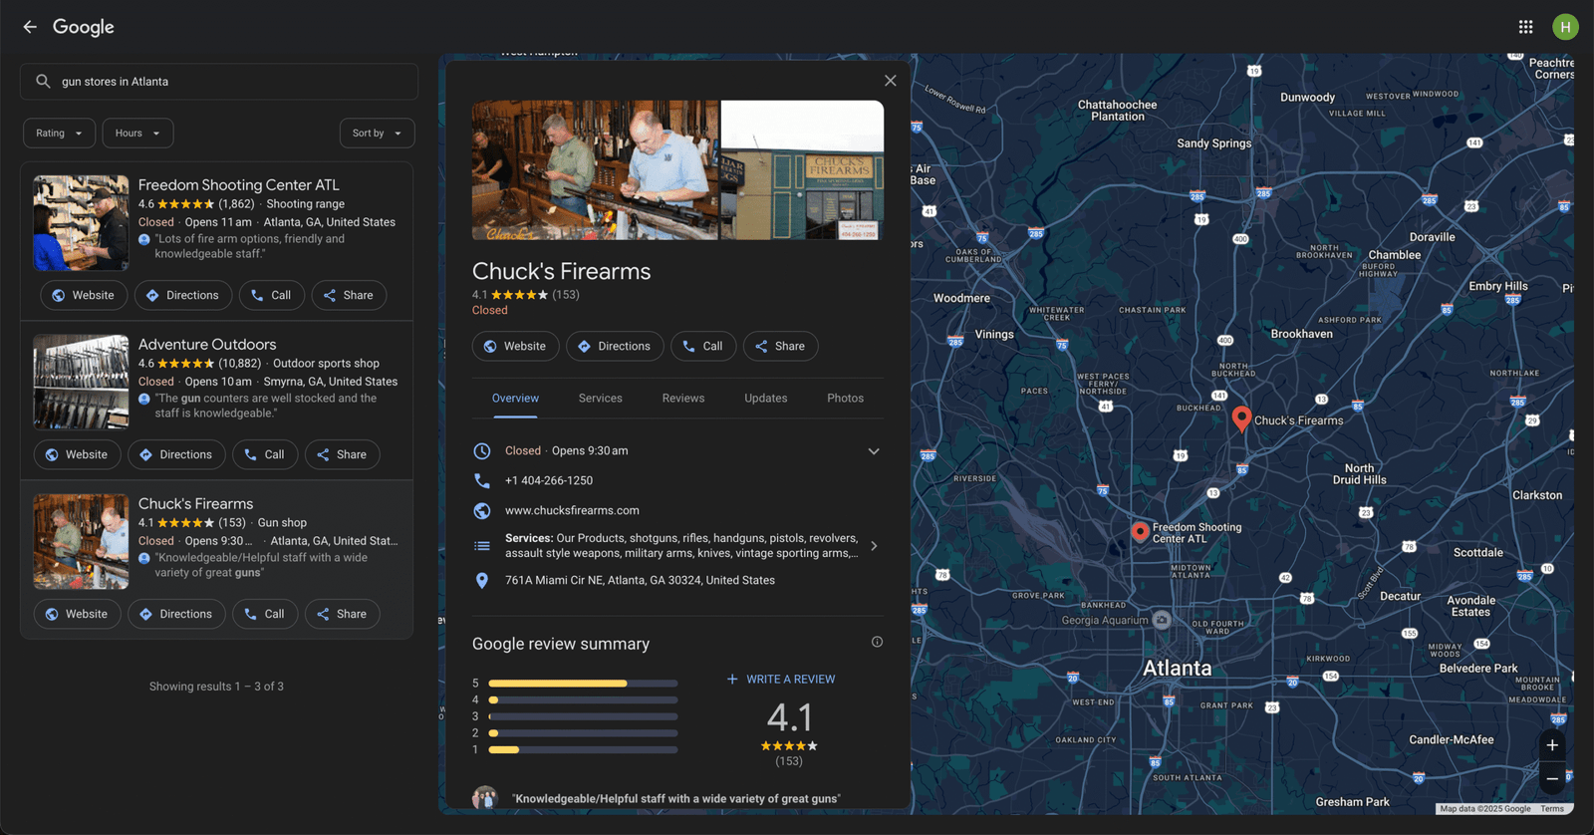Expand the opening hours chevron
1594x835 pixels.
pos(874,451)
